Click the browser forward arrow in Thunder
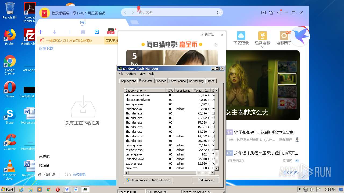 (133, 12)
